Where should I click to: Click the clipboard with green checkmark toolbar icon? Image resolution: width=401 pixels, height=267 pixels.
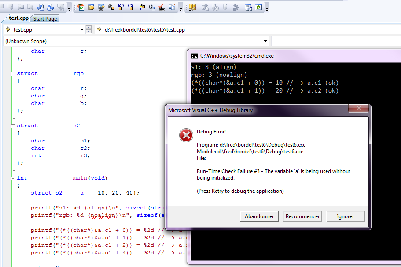[x=81, y=7]
